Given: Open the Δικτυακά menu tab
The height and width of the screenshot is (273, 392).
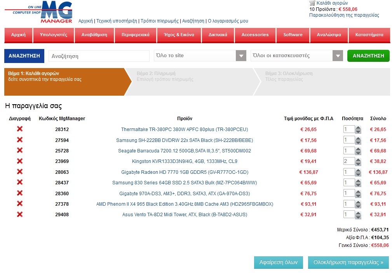Looking at the screenshot, I should pyautogui.click(x=218, y=35).
